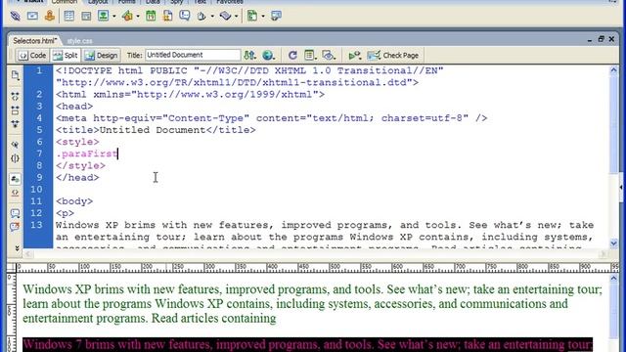The height and width of the screenshot is (352, 626).
Task: Insert a Server-Side Include icon
Action: pyautogui.click(x=167, y=16)
